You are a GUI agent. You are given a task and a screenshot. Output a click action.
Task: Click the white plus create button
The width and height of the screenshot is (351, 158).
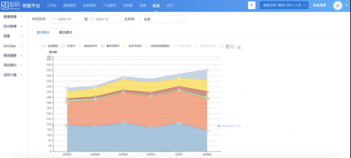tap(251, 5)
